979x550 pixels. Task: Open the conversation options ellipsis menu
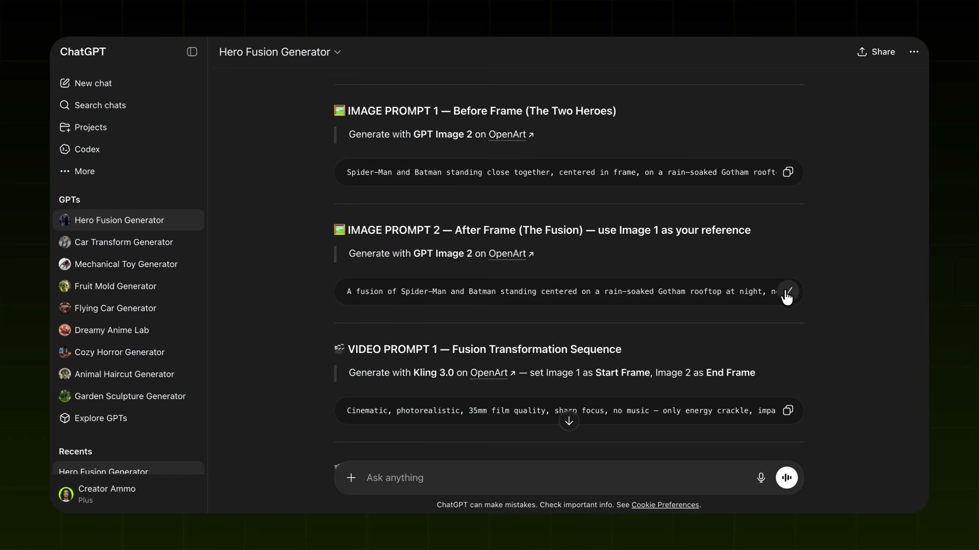tap(914, 52)
